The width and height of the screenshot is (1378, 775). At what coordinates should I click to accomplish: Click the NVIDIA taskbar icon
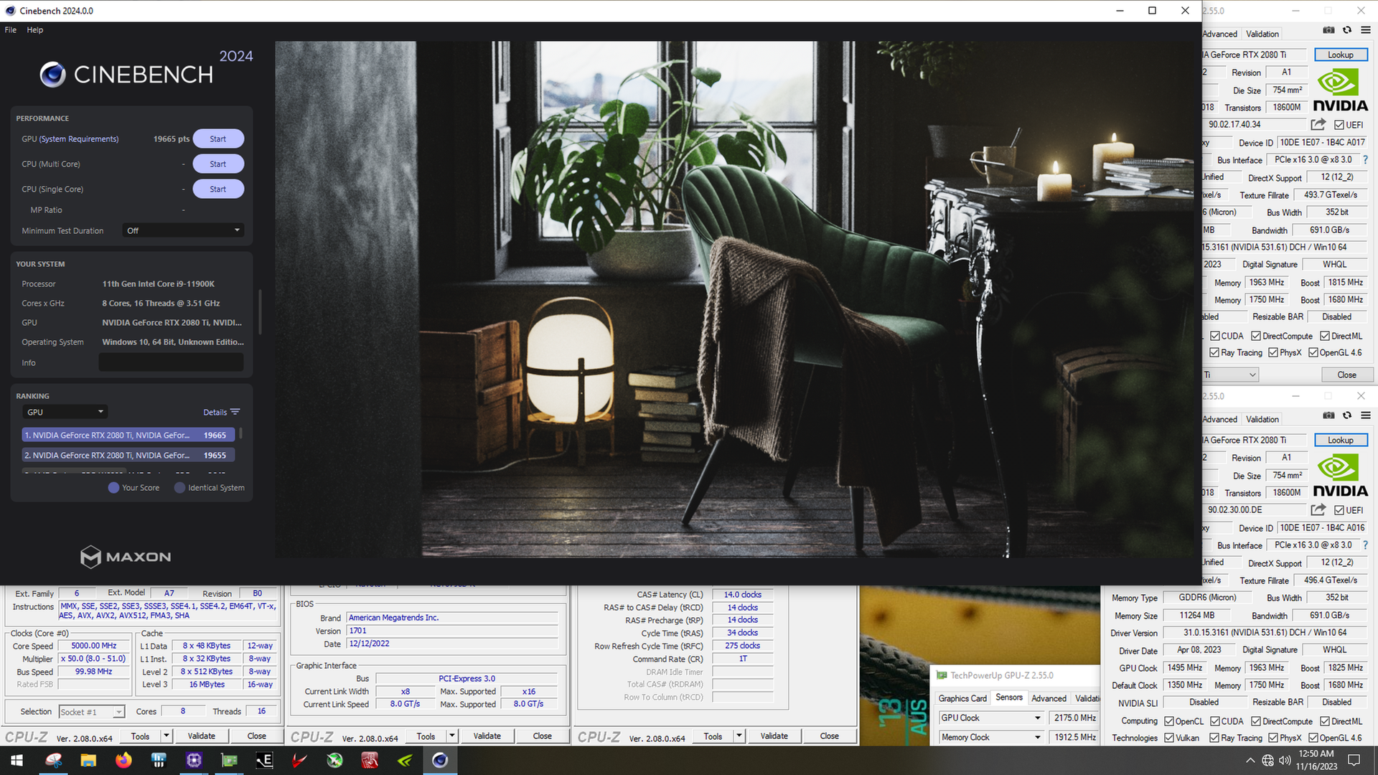pyautogui.click(x=405, y=760)
